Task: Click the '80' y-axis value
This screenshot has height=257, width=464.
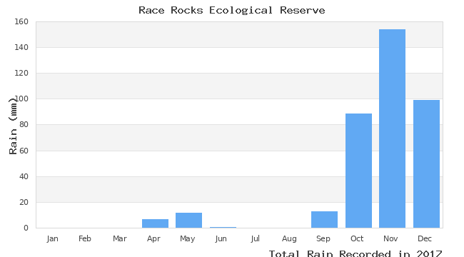Action: coord(24,125)
